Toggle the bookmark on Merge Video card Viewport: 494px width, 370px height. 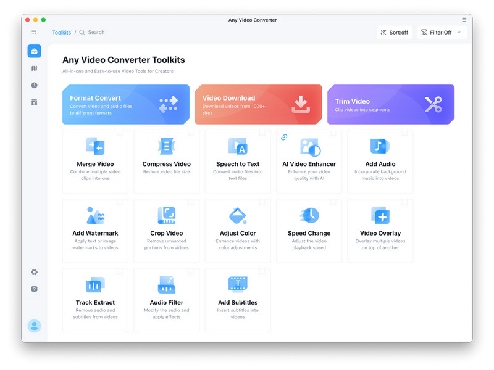pyautogui.click(x=120, y=133)
